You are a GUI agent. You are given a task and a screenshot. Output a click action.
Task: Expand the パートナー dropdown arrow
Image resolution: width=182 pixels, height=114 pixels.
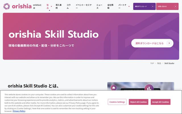pos(129,7)
